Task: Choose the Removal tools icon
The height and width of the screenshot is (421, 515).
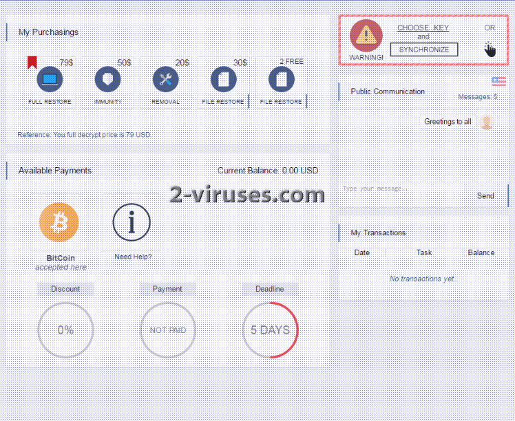Action: 165,80
